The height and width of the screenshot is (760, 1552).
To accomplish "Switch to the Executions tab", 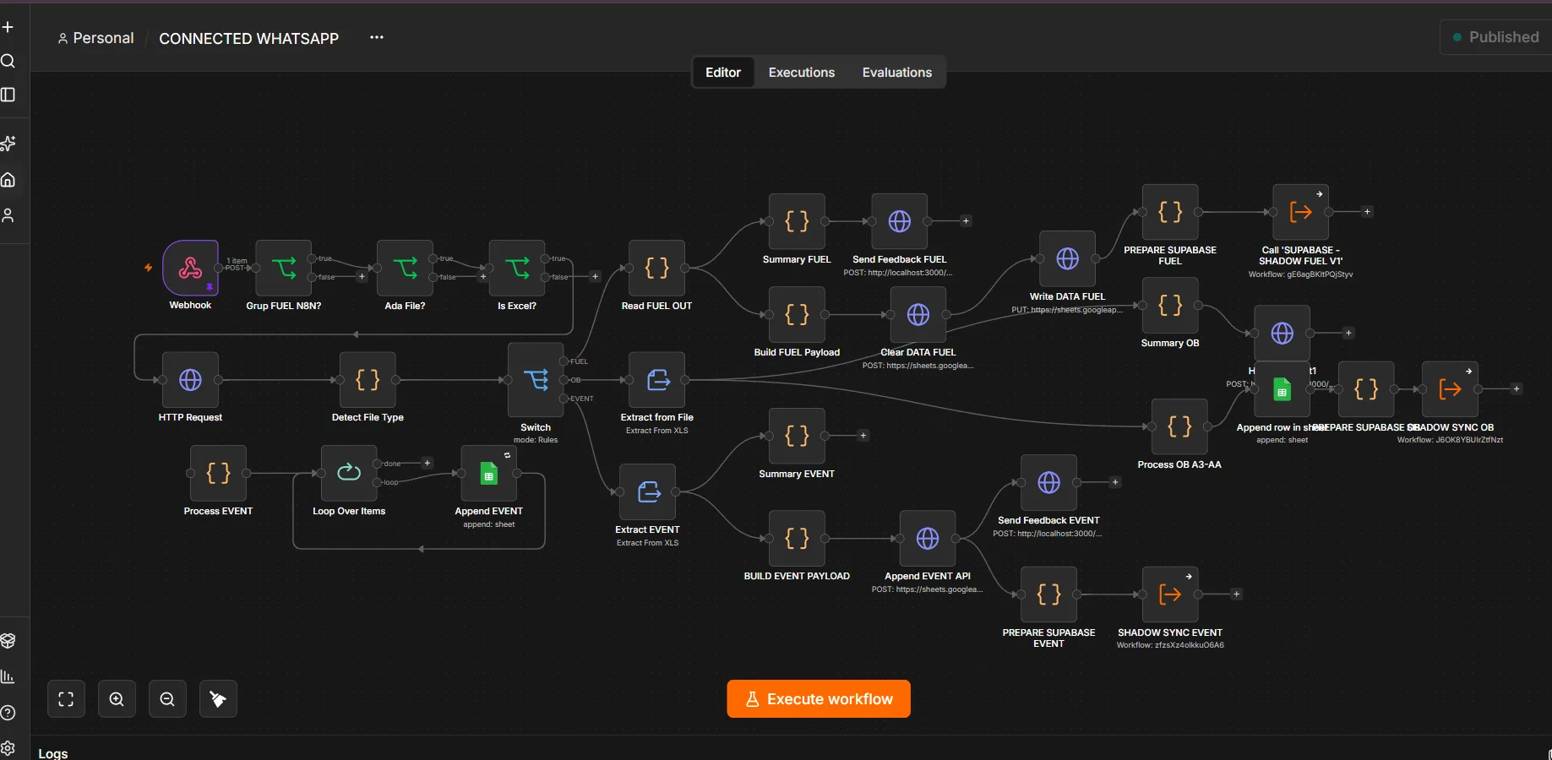I will tap(802, 73).
